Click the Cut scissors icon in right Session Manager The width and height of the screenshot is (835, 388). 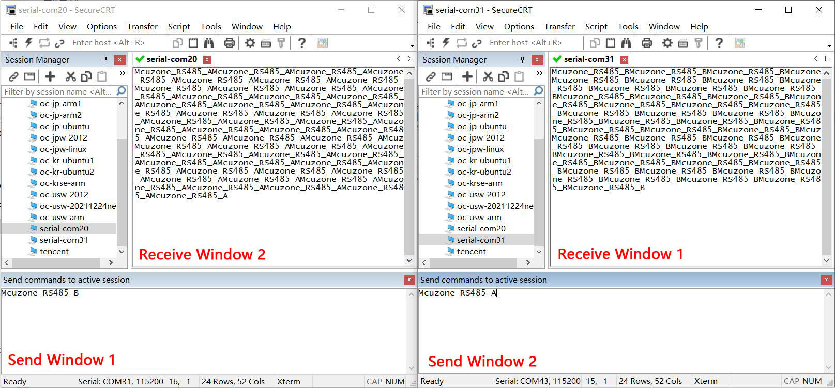(x=488, y=77)
